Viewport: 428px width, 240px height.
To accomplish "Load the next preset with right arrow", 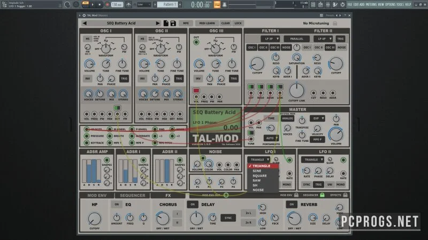I will (158, 23).
